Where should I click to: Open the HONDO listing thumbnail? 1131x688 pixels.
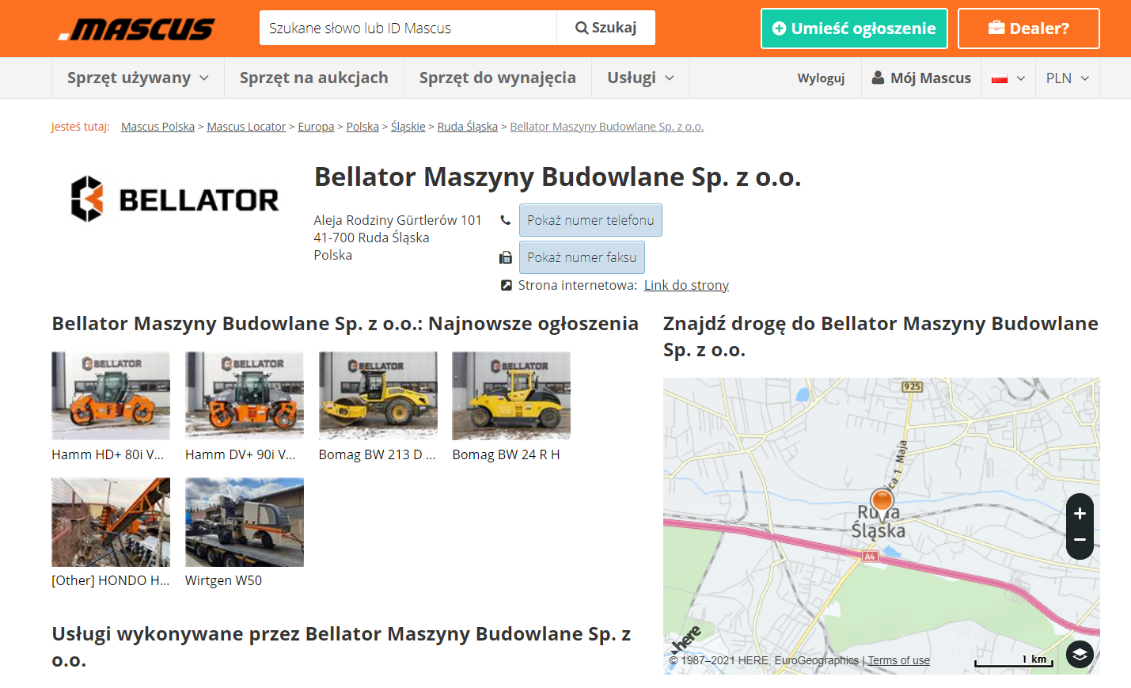pyautogui.click(x=111, y=522)
